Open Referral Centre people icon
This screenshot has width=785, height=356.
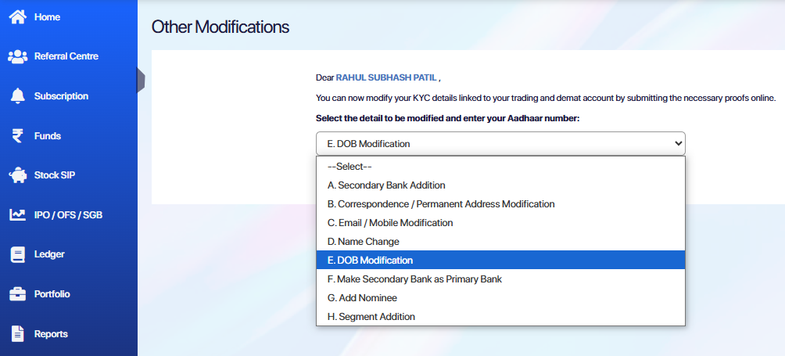coord(17,56)
